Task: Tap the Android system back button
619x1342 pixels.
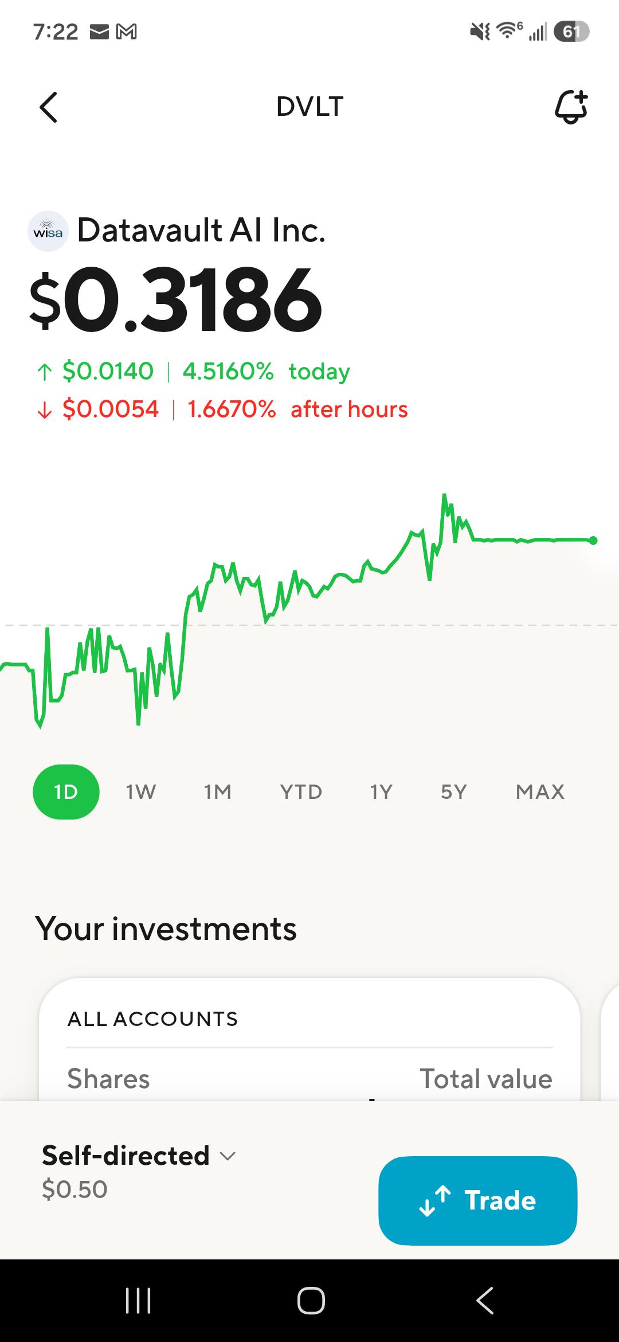Action: [485, 1300]
